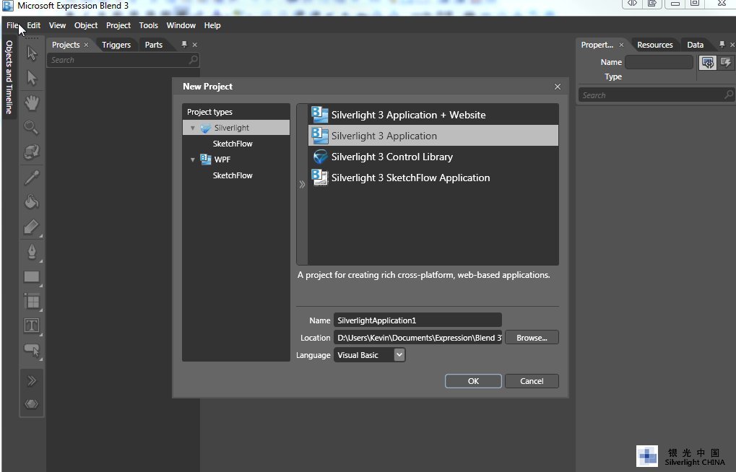Click the Browse button
Image resolution: width=736 pixels, height=472 pixels.
click(532, 338)
